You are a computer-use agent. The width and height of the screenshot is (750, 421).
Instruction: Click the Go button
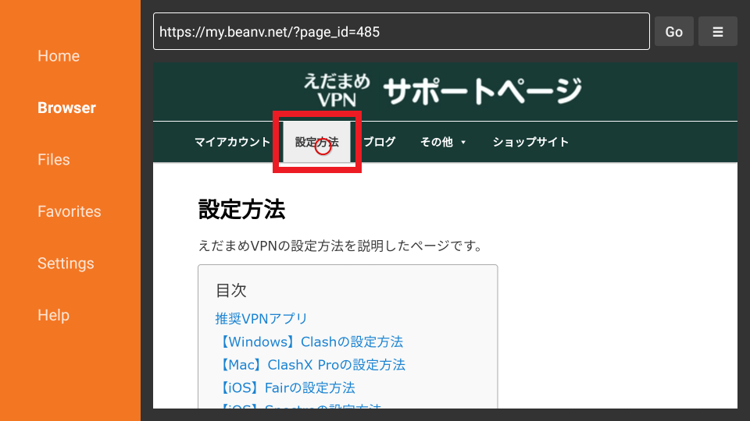coord(674,31)
